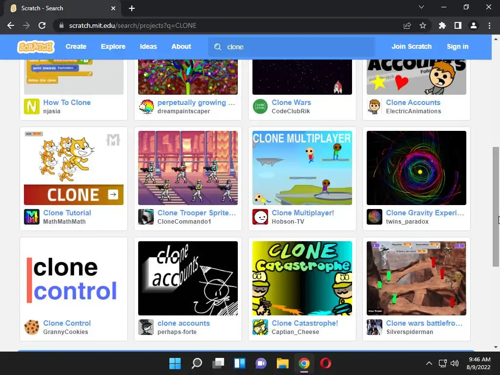Click the browser address bar URL

(133, 25)
